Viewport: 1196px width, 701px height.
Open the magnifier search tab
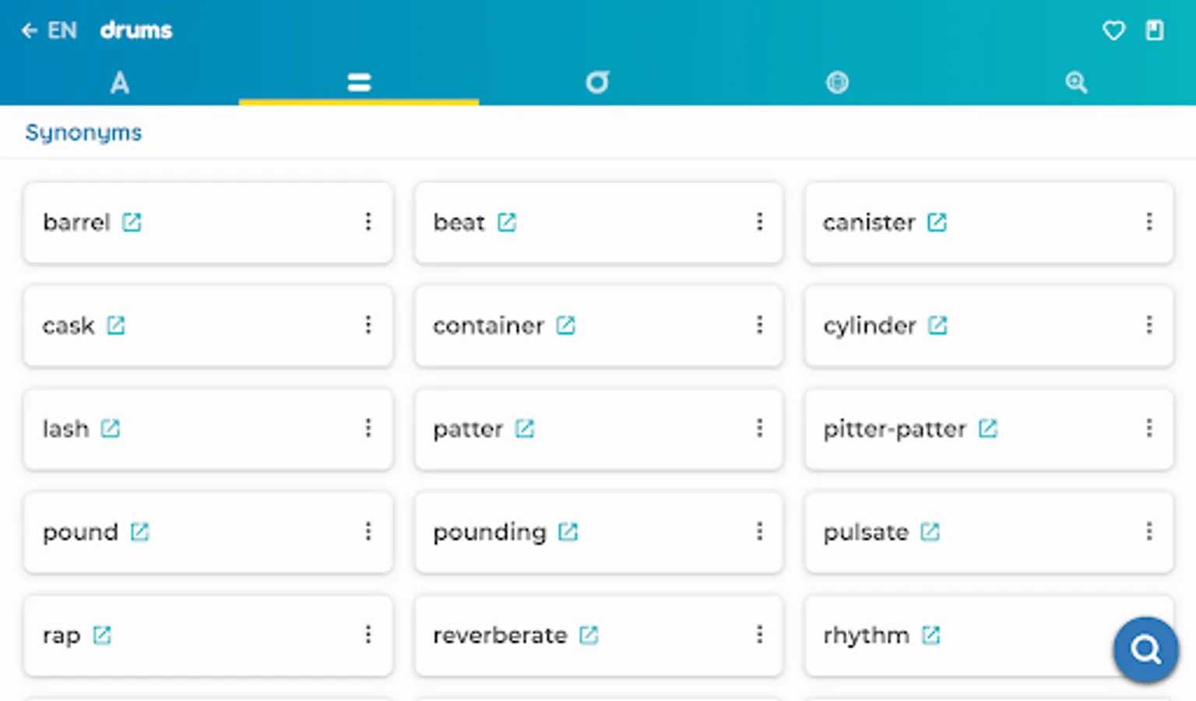coord(1076,83)
